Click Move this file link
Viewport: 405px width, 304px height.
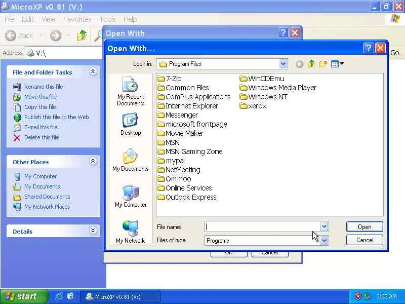[40, 97]
